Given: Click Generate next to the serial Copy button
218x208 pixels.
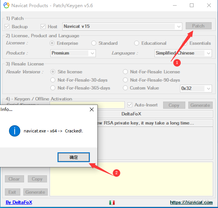Looking at the screenshot, I should pyautogui.click(x=200, y=105).
